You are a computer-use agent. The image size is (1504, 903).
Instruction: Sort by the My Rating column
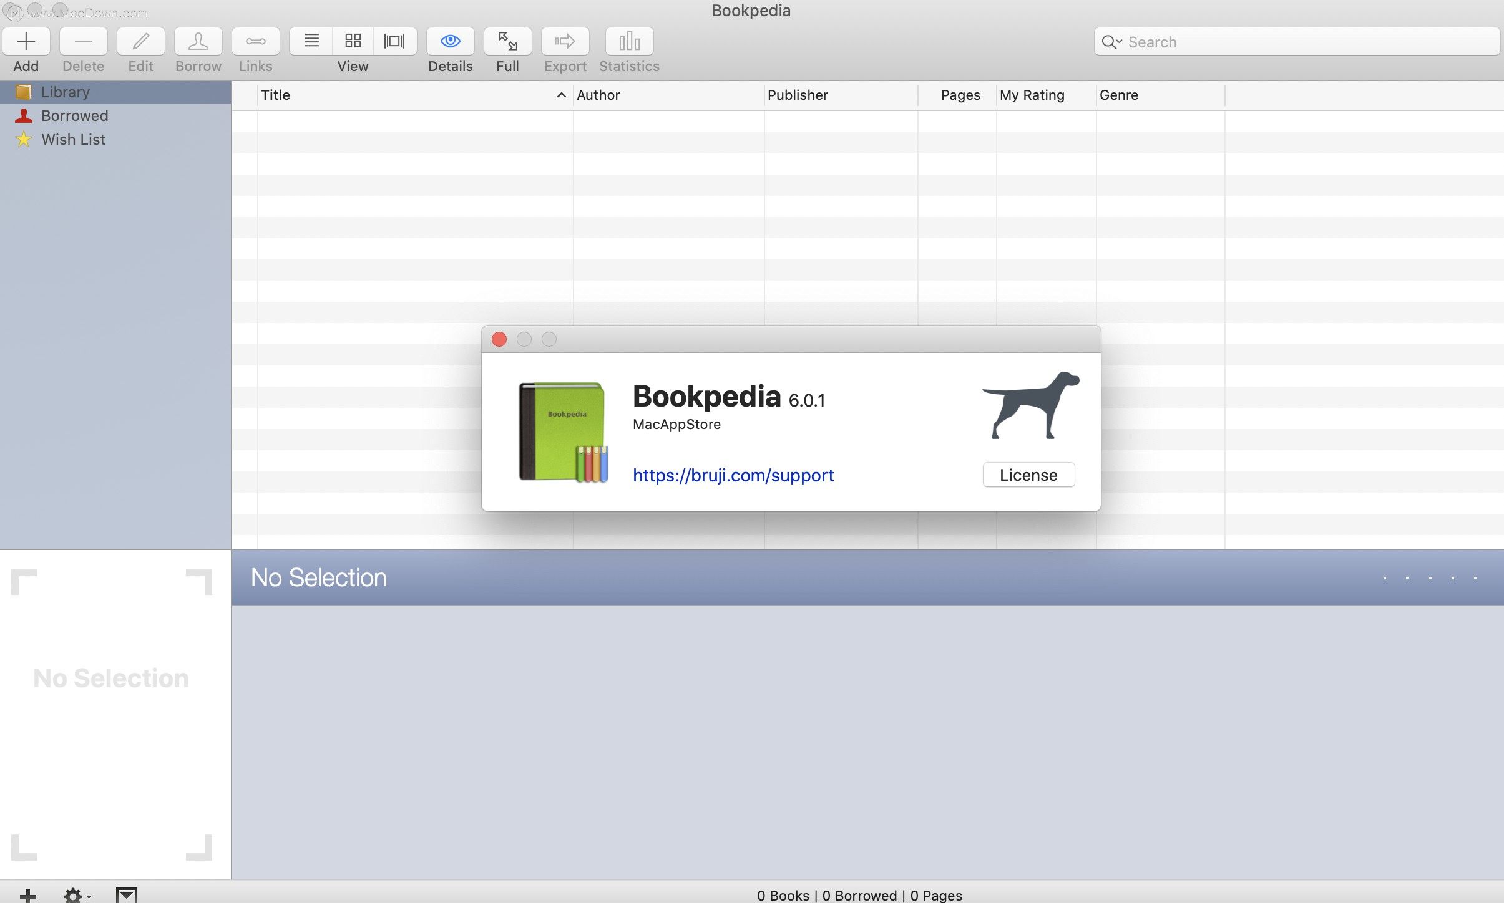tap(1046, 95)
